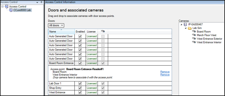
Task: Select the IP-0A000467 server icon
Action: click(185, 25)
